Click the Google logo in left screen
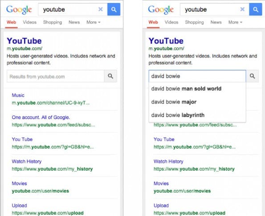This screenshot has width=265, height=216. 19,10
